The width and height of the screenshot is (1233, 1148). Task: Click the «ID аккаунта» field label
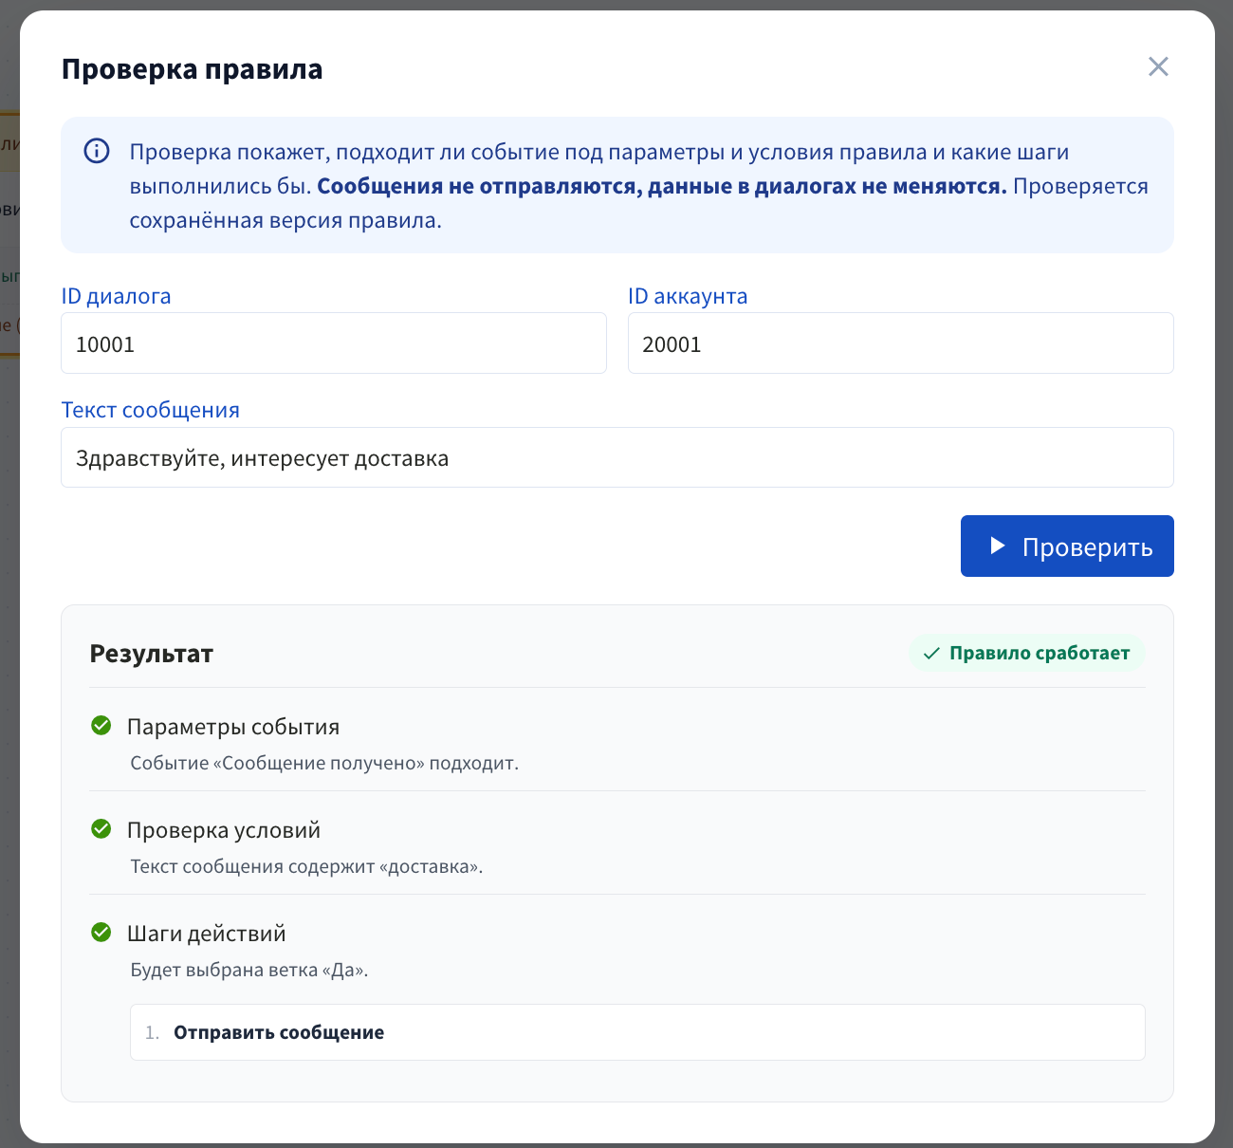coord(688,296)
